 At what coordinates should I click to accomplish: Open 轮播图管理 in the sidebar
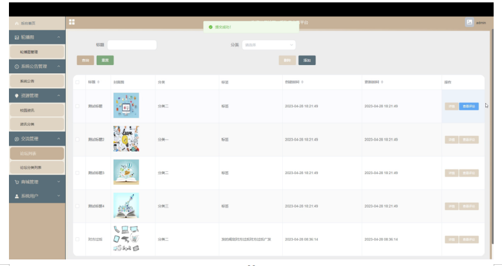[x=37, y=52]
